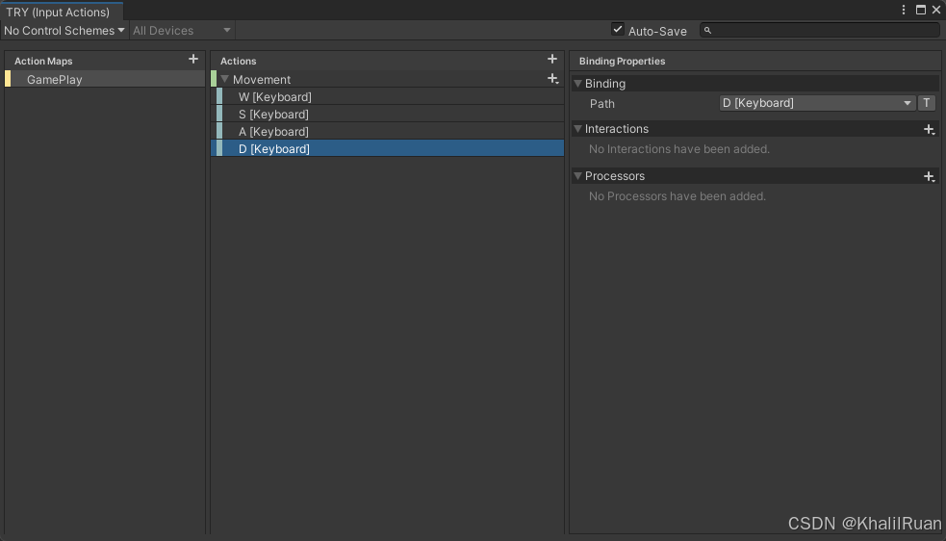946x541 pixels.
Task: Add binding to Movement action
Action: (552, 79)
